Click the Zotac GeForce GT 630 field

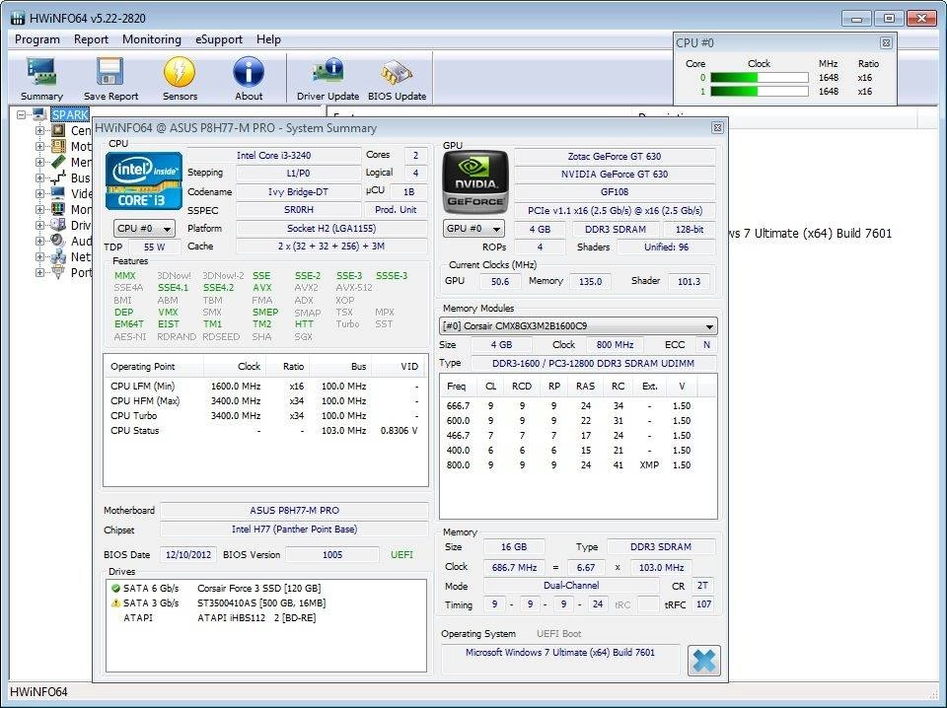615,157
